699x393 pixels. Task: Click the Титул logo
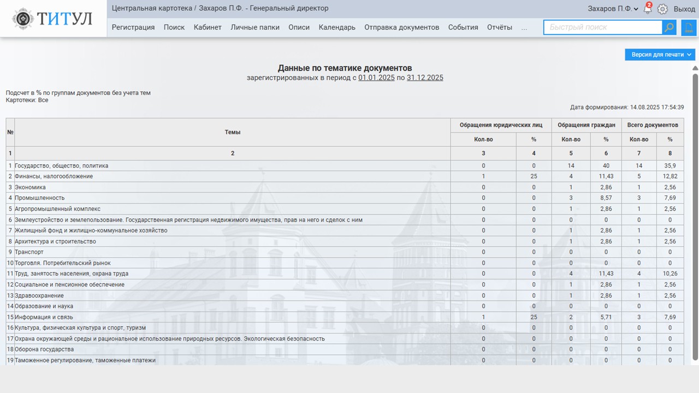tap(53, 19)
